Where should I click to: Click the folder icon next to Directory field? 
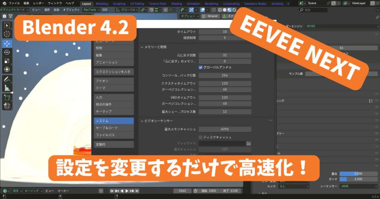point(249,144)
